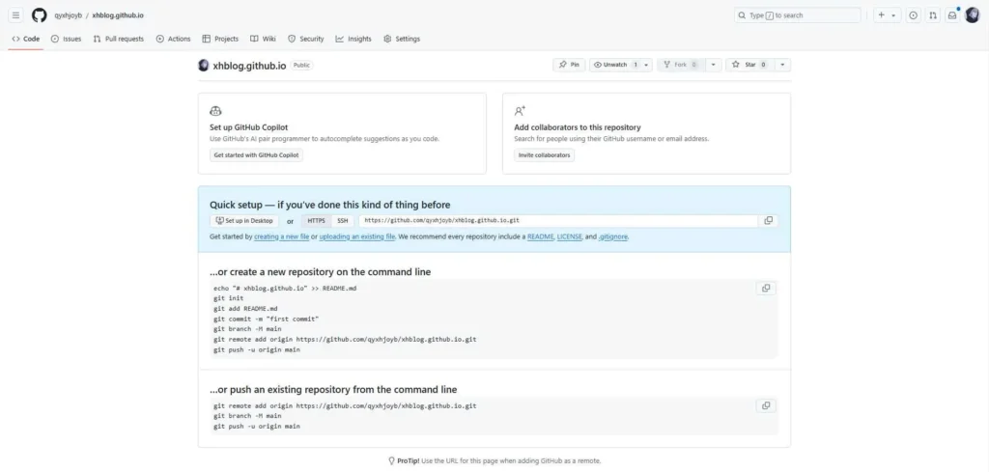The image size is (989, 472).
Task: Copy the push existing repository commands
Action: [x=766, y=405]
